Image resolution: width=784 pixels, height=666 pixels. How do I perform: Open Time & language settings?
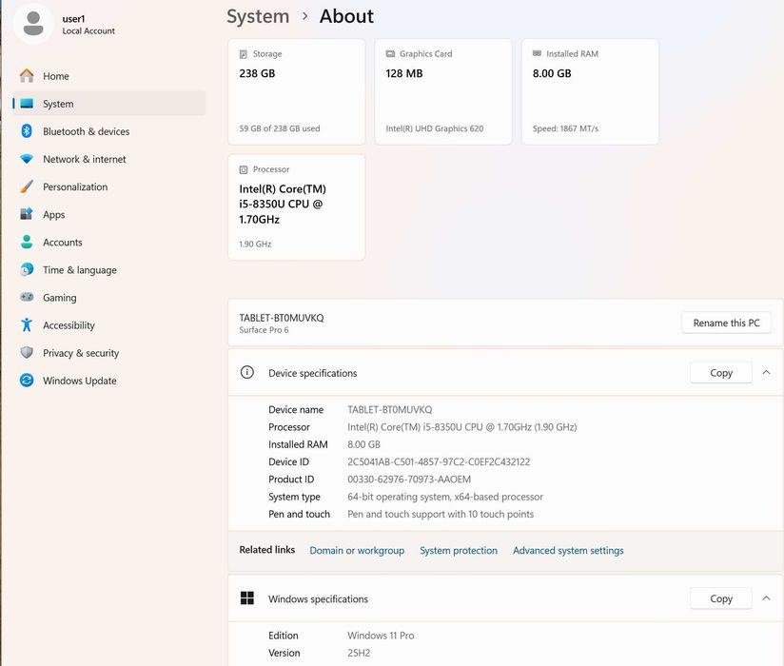click(x=109, y=270)
